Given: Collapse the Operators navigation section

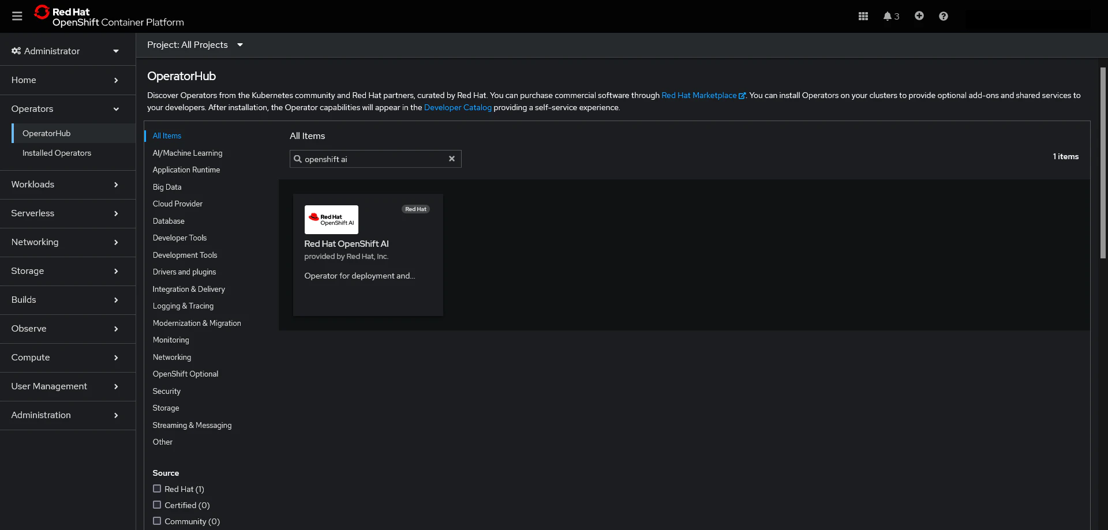Looking at the screenshot, I should tap(68, 109).
